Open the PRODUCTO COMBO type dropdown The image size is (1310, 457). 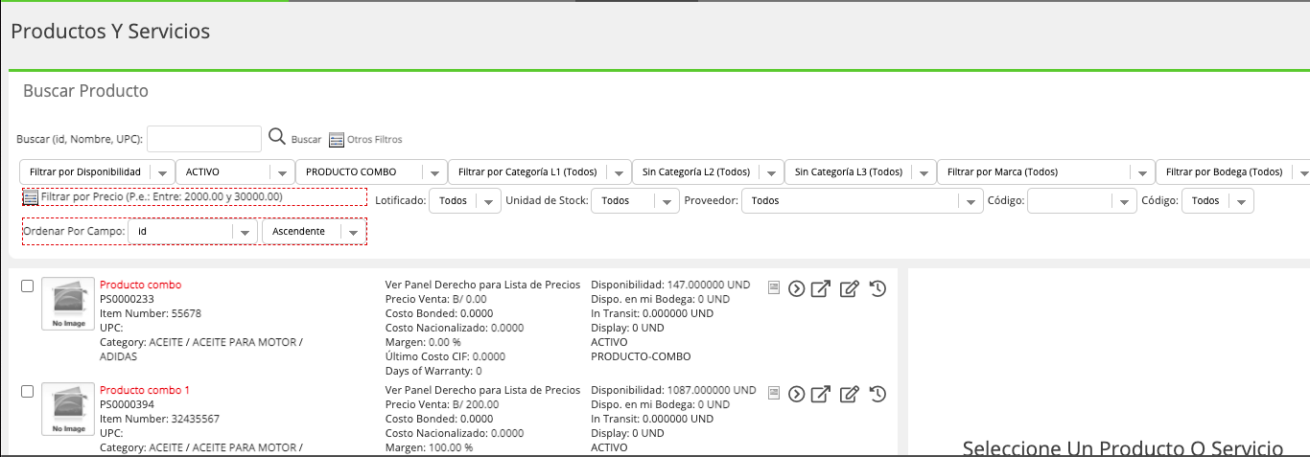pos(371,172)
